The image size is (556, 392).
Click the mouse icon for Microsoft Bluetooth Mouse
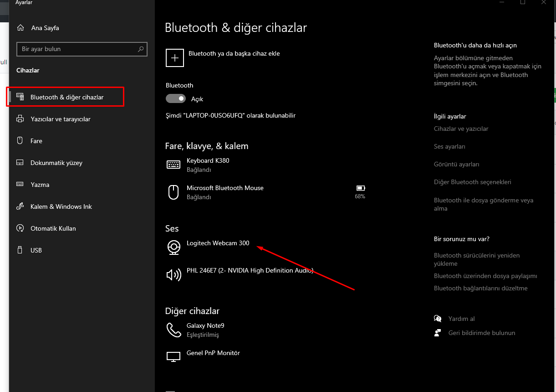tap(173, 192)
